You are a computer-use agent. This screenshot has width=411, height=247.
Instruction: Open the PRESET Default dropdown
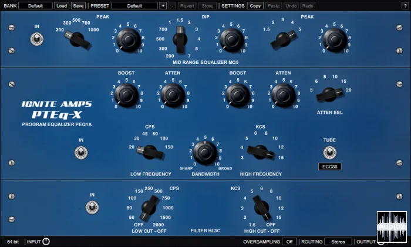(134, 6)
